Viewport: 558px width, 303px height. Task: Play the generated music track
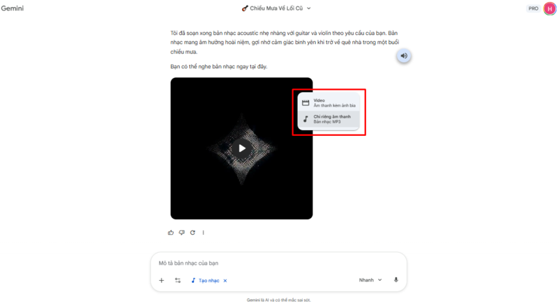[x=241, y=148]
